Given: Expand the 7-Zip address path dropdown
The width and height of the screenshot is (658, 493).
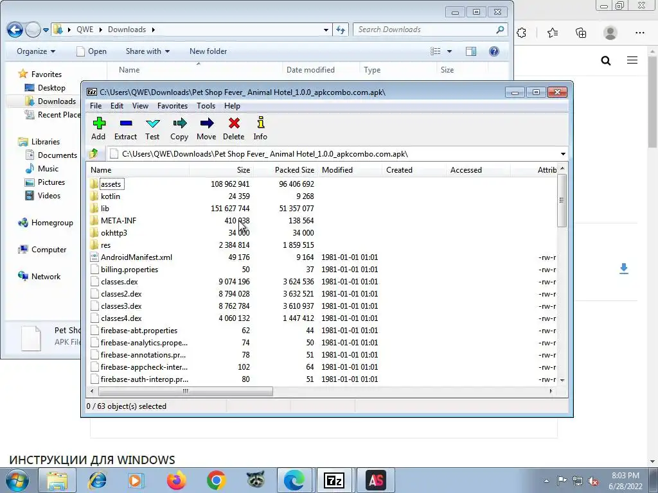Looking at the screenshot, I should (x=563, y=154).
